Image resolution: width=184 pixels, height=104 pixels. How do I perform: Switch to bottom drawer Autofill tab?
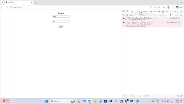(147, 96)
